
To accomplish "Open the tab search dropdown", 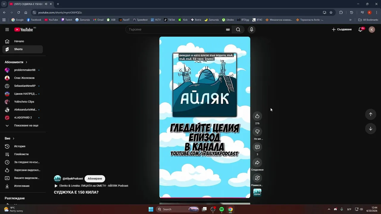I will 4,4.
